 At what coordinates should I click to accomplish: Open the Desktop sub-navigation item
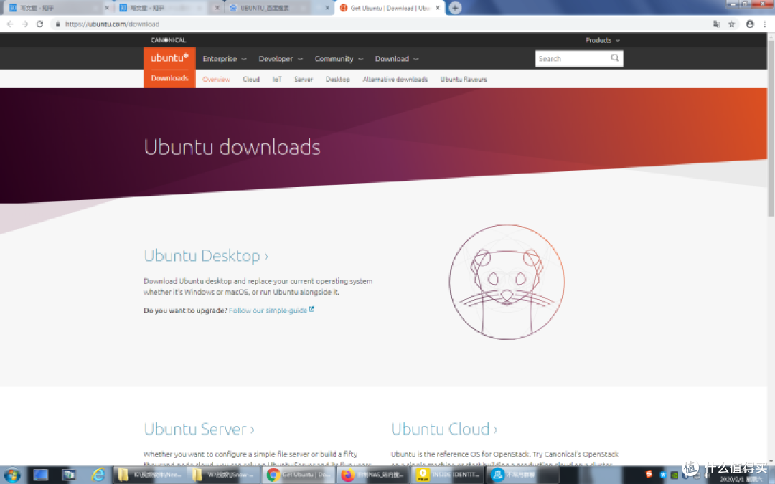[x=337, y=79]
